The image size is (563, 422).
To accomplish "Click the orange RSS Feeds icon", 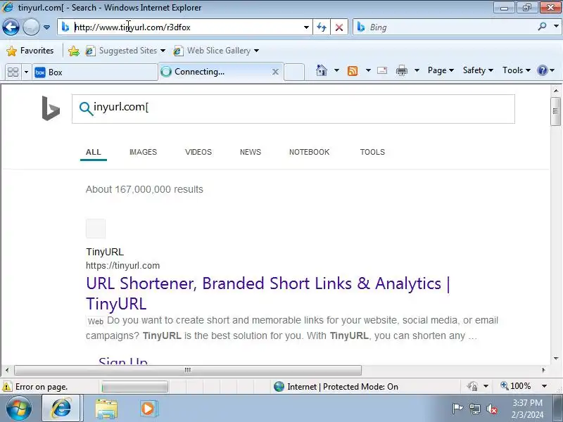I will click(x=353, y=71).
